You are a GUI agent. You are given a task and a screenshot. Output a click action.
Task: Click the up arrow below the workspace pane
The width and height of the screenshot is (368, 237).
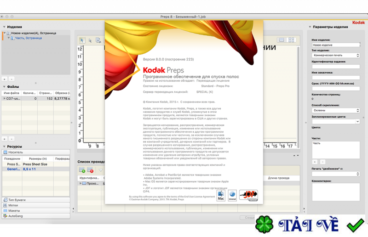point(294,155)
